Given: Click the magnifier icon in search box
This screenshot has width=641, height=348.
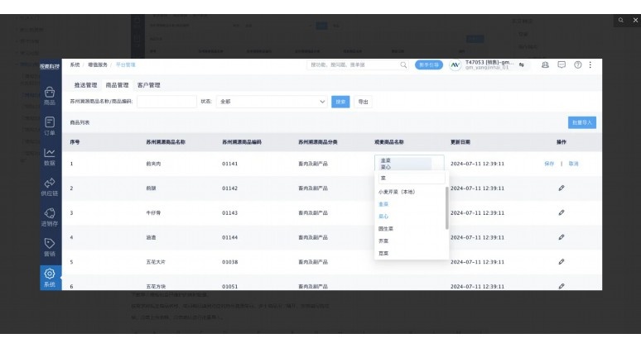Looking at the screenshot, I should tap(403, 64).
